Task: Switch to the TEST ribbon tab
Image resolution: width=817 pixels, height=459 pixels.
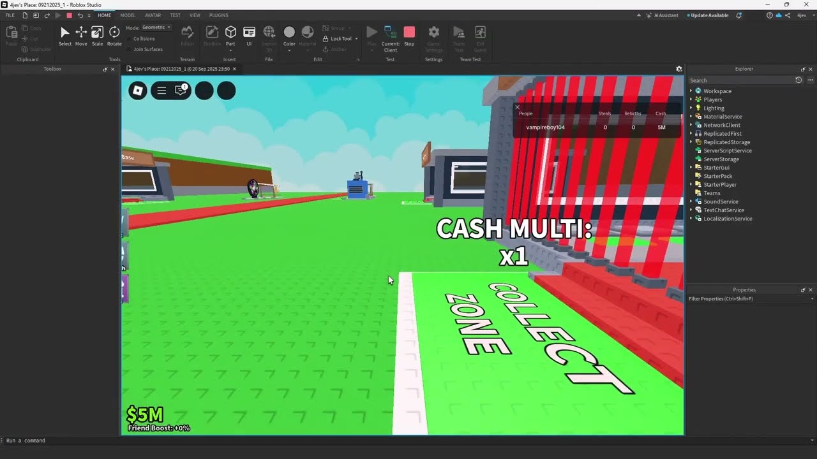Action: (175, 15)
